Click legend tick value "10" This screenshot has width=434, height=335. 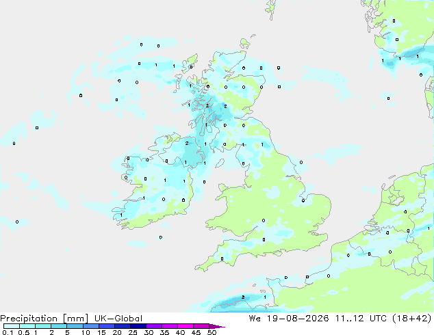tap(86, 332)
